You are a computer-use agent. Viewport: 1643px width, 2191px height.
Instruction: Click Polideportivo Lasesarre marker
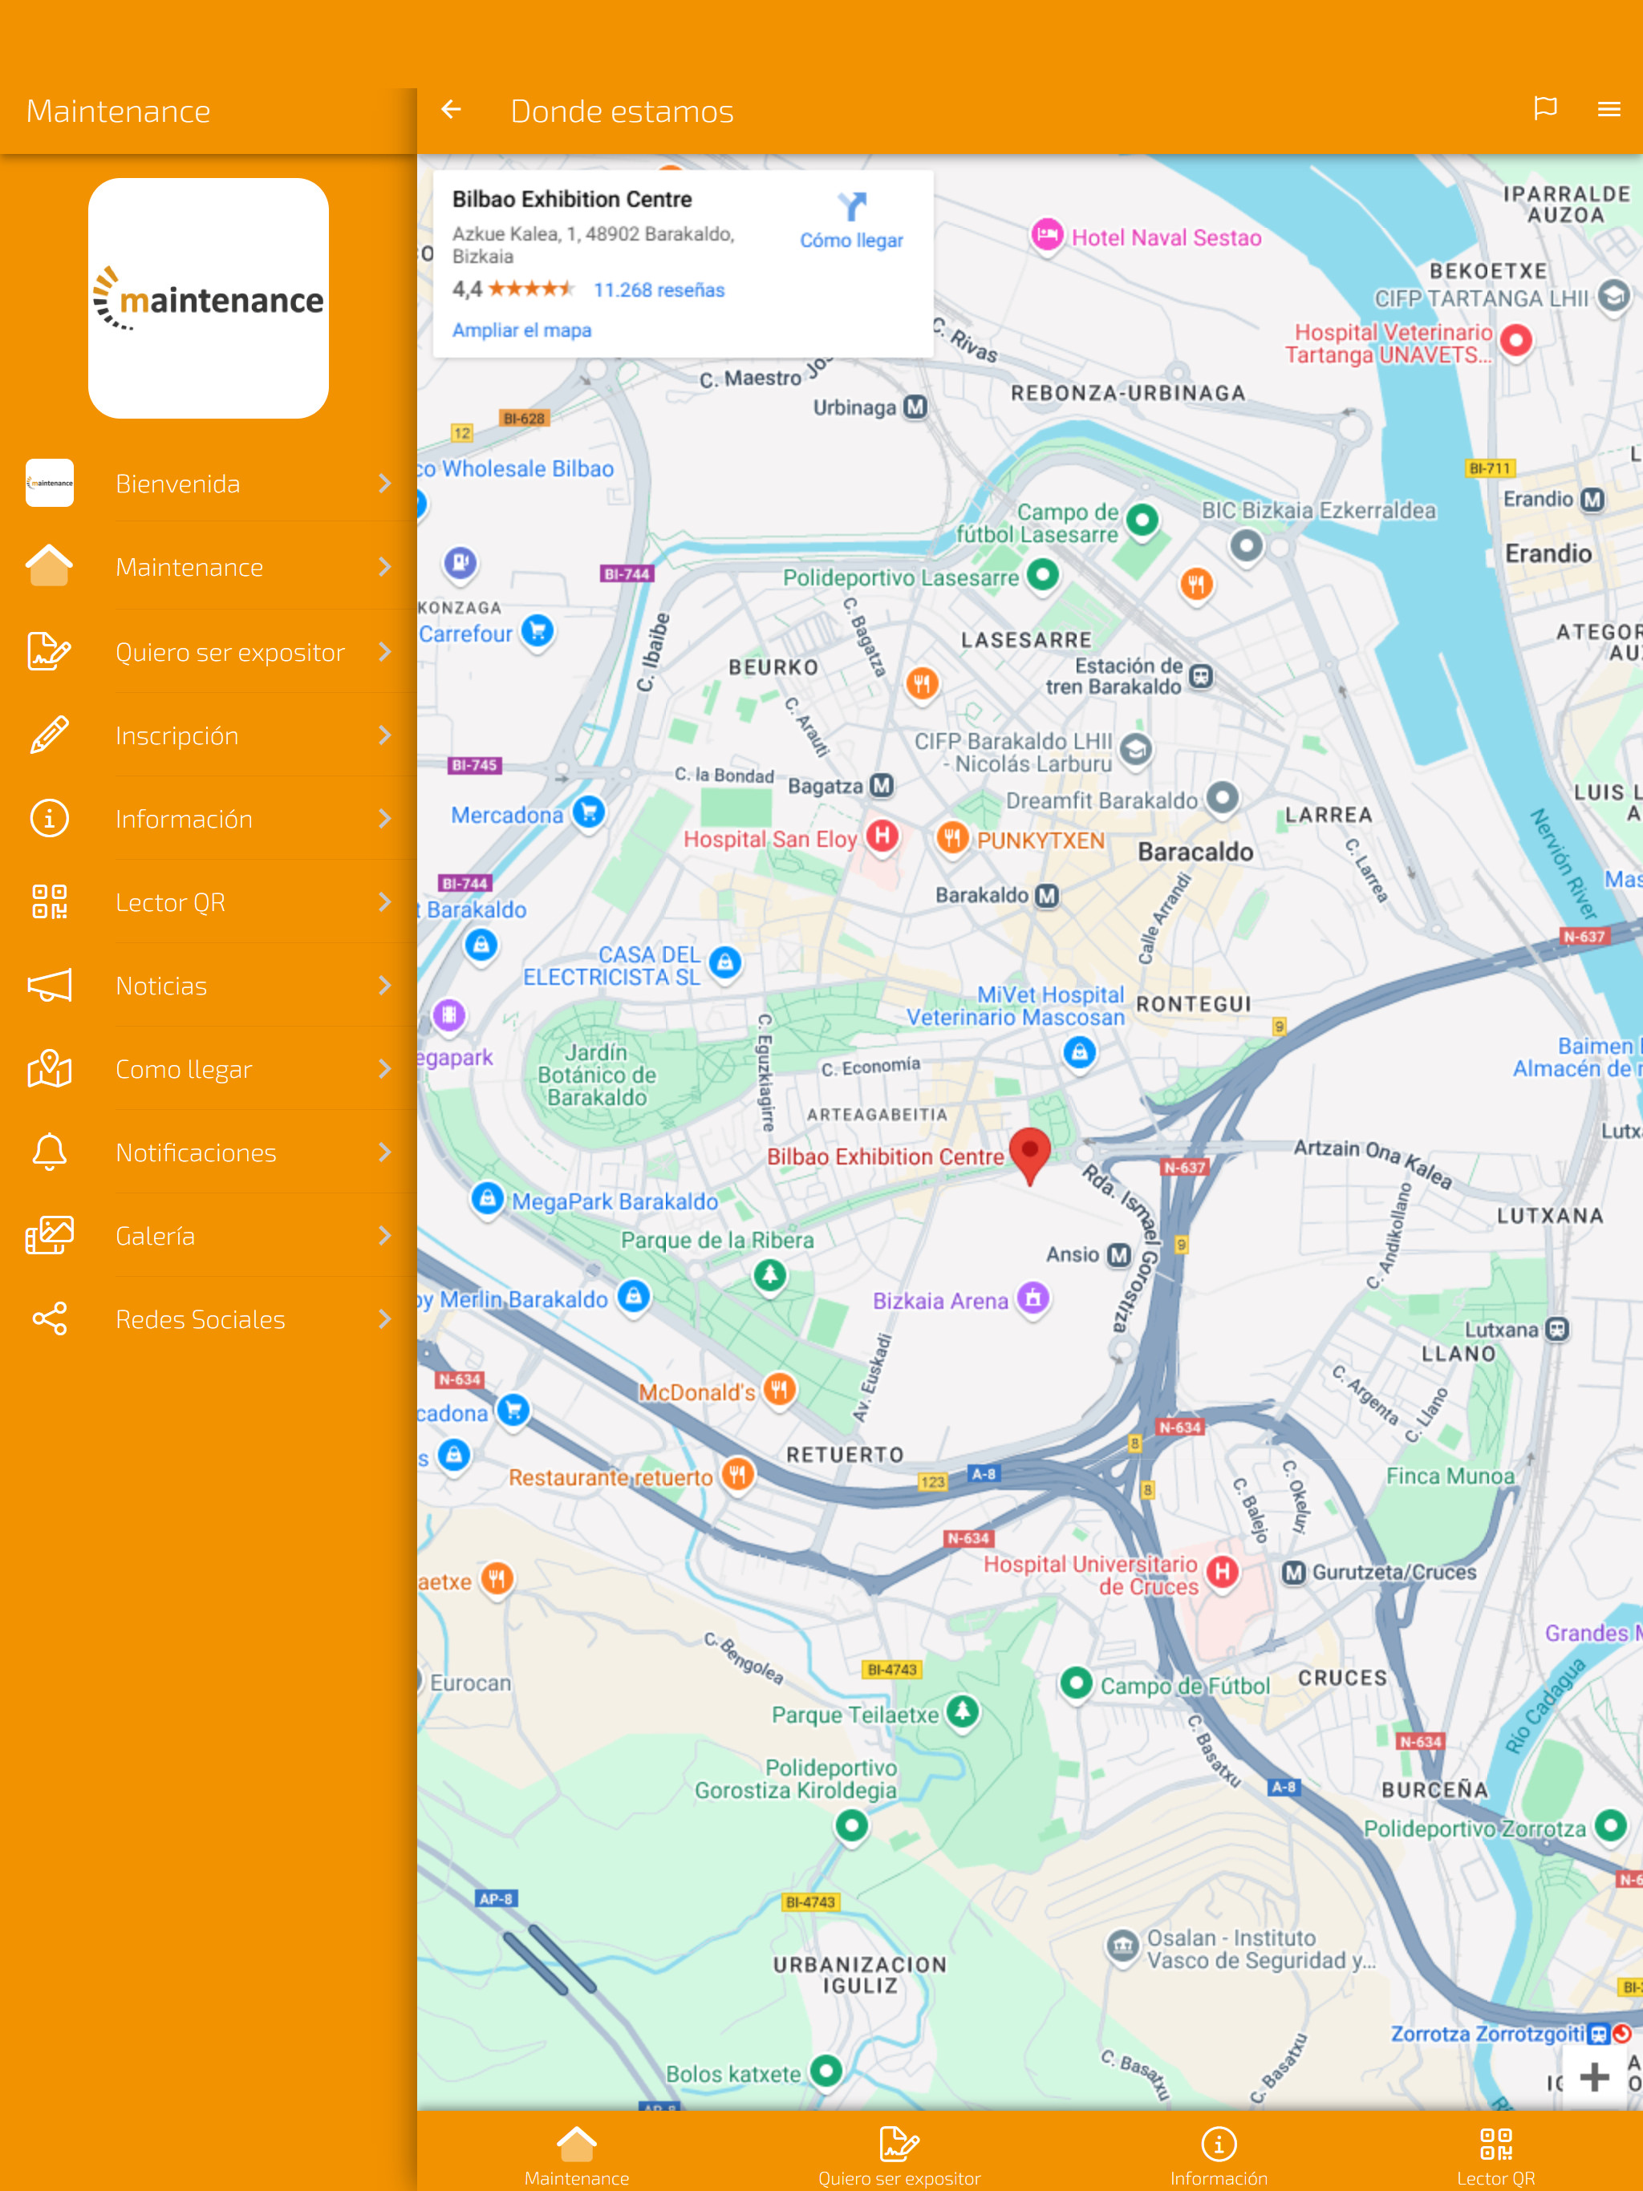tap(1042, 574)
